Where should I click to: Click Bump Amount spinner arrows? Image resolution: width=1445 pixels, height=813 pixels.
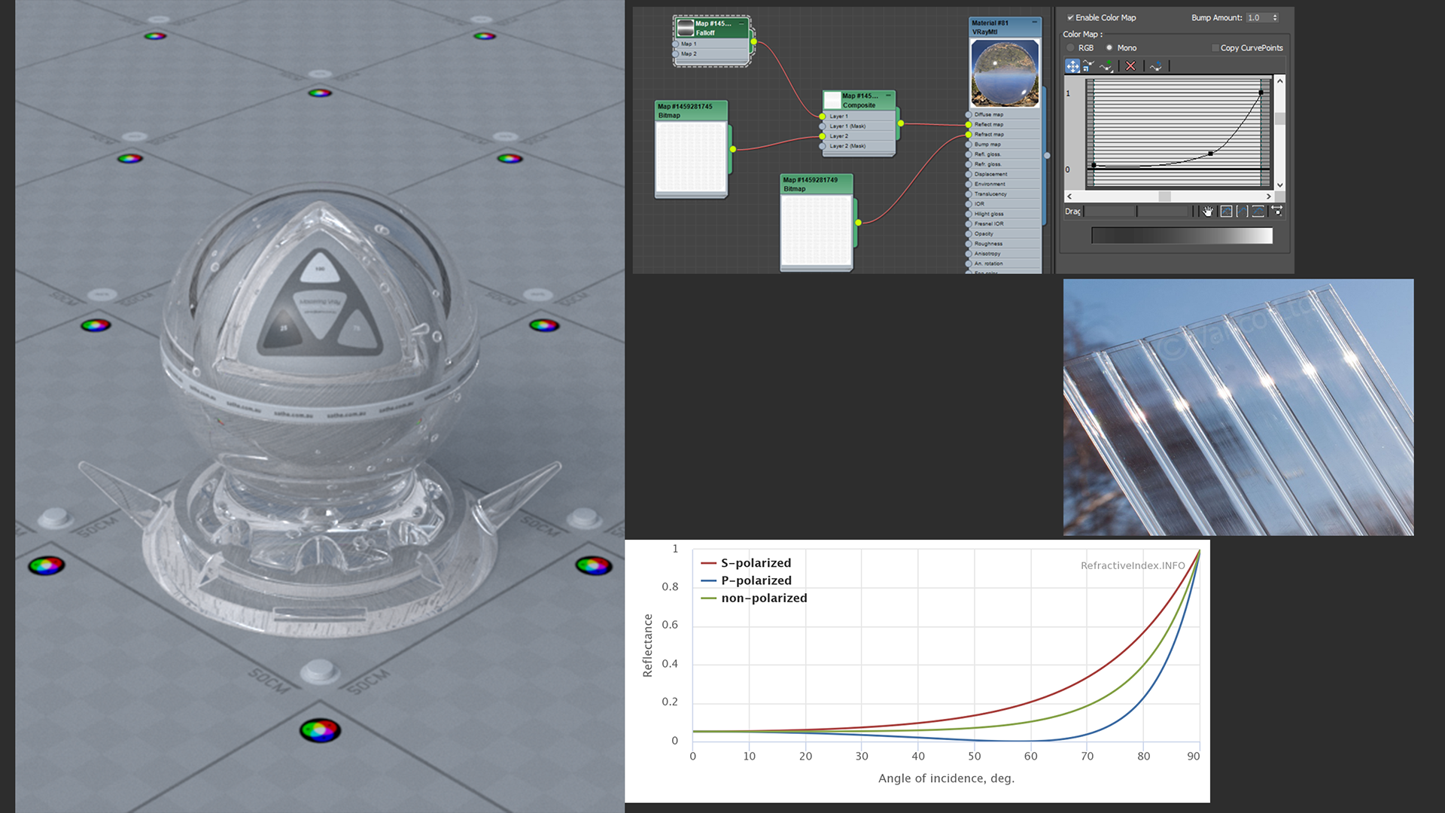click(1275, 17)
